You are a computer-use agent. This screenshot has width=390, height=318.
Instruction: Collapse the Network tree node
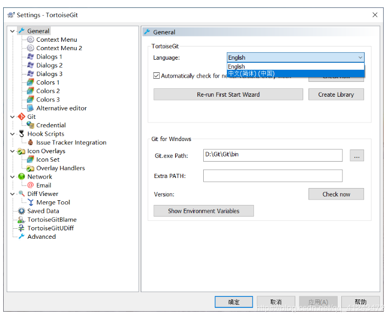point(12,177)
